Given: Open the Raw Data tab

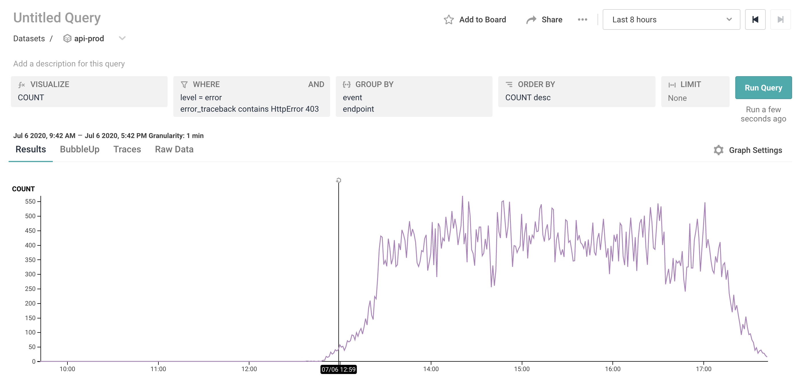Looking at the screenshot, I should pos(174,149).
